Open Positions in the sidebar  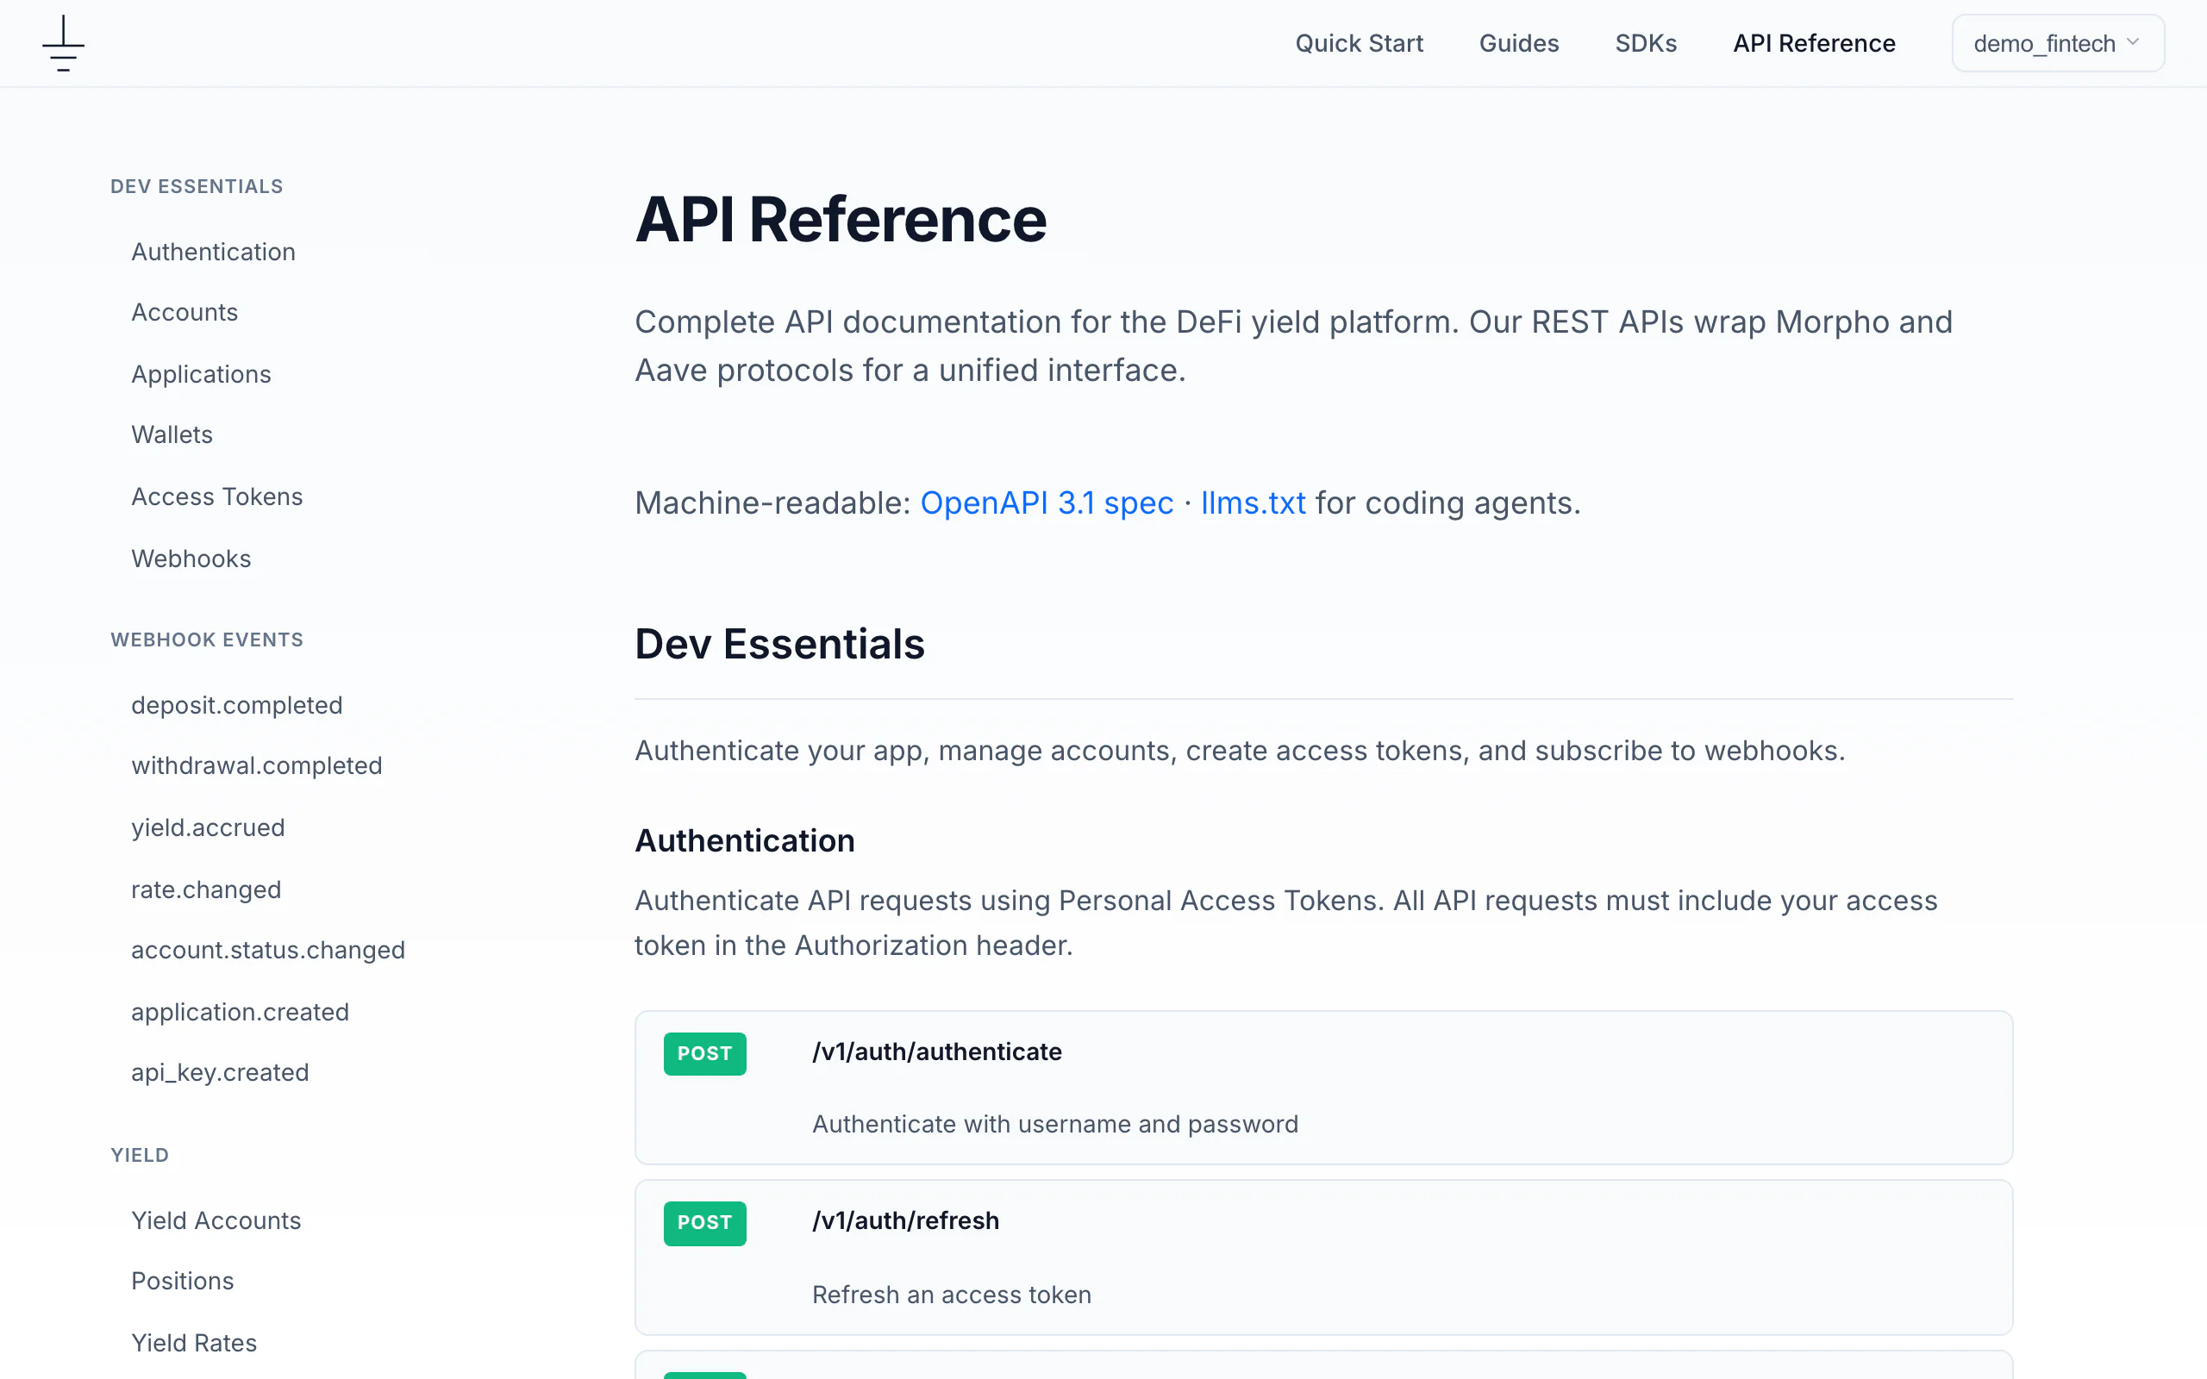coord(183,1281)
